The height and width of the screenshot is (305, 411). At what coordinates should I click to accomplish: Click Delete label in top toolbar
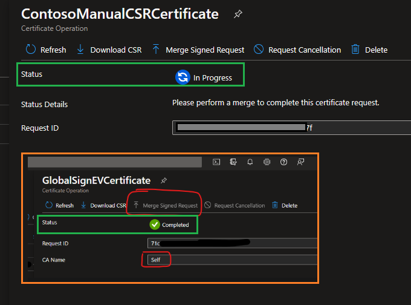(x=376, y=50)
